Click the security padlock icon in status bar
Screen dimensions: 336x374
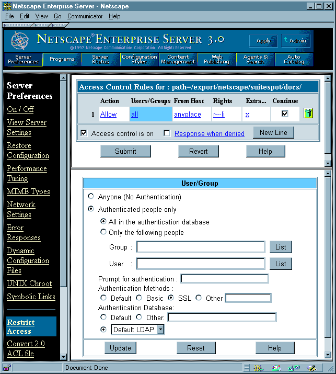pos(7,368)
